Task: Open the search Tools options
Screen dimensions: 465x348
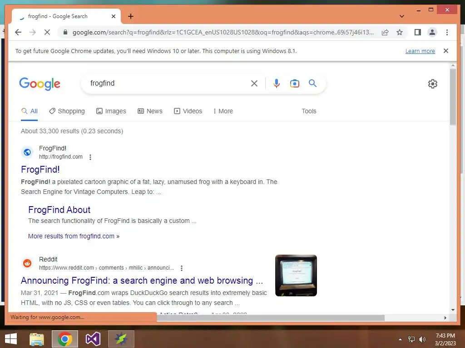Action: (x=309, y=111)
